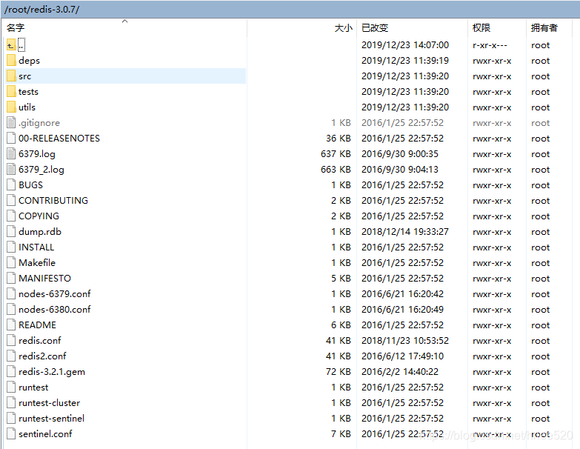The height and width of the screenshot is (449, 580).
Task: Click the /root/redis-3.0.7/ path bar
Action: point(290,9)
